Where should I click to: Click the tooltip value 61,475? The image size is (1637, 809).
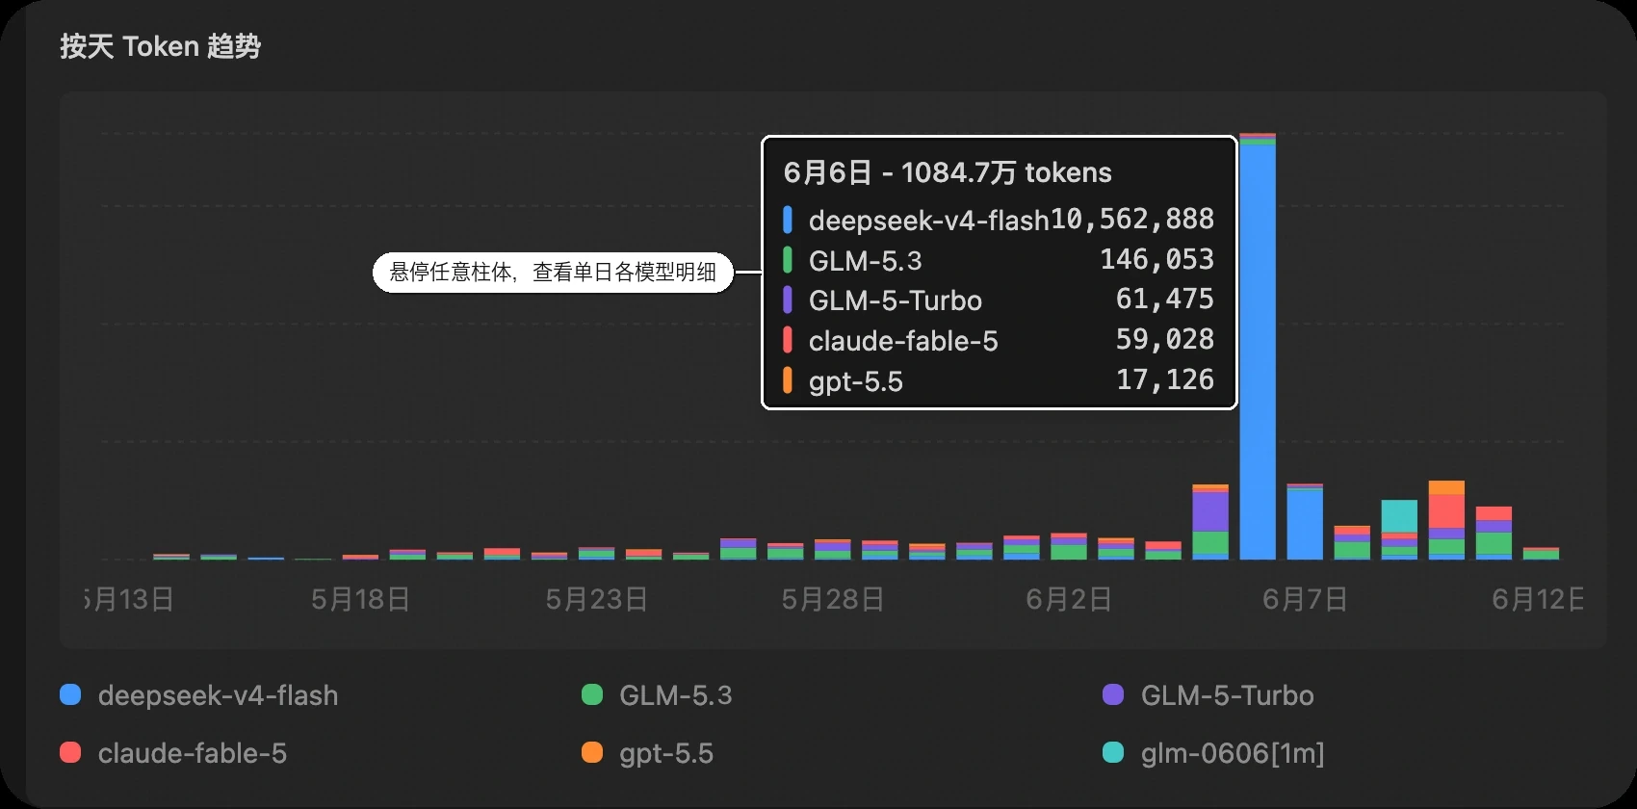[1165, 300]
